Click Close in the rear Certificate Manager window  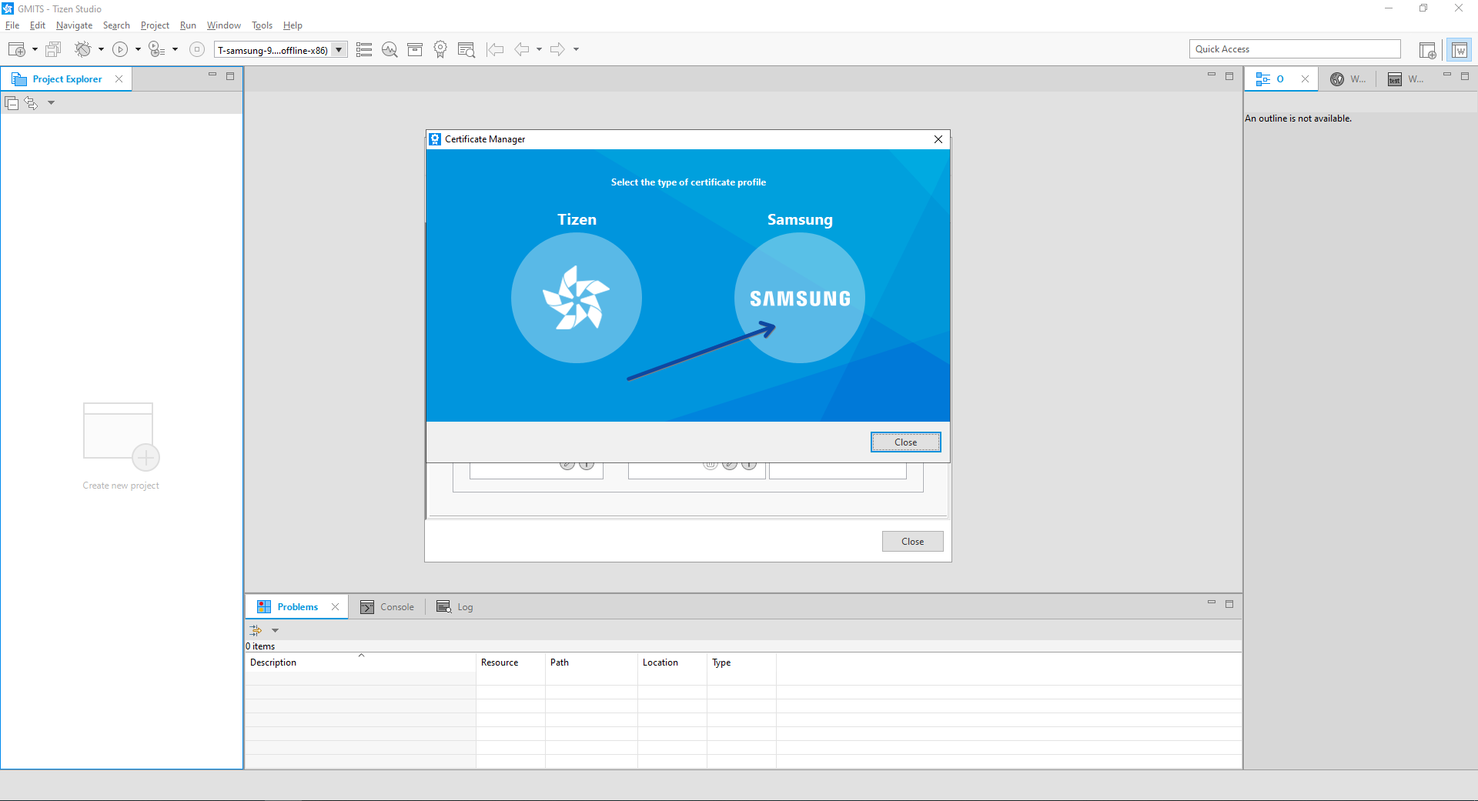click(912, 541)
